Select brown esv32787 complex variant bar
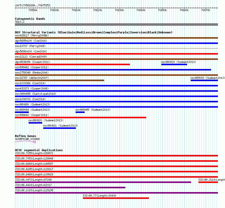Image resolution: width=225 pixels, height=208 pixels. [60, 80]
